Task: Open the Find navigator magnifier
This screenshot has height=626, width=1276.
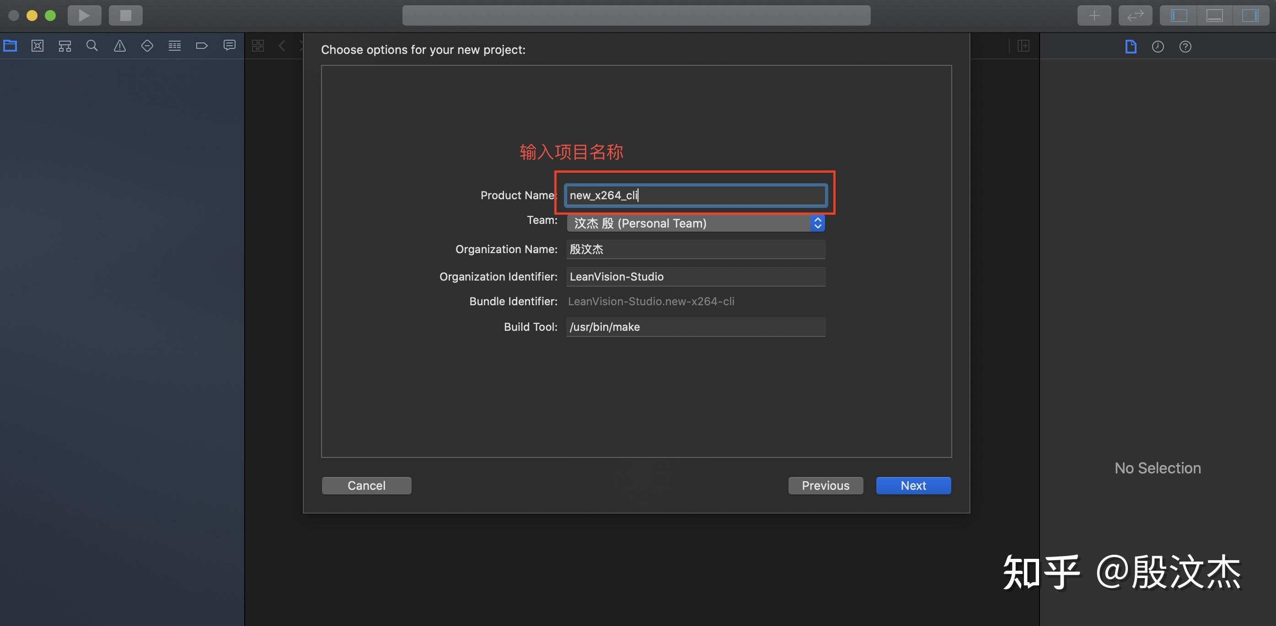Action: [x=92, y=46]
